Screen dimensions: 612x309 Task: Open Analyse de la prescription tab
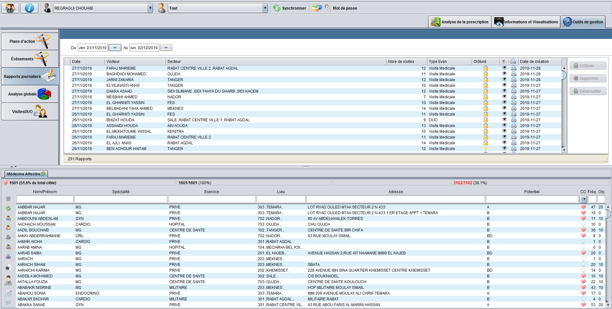coord(460,22)
